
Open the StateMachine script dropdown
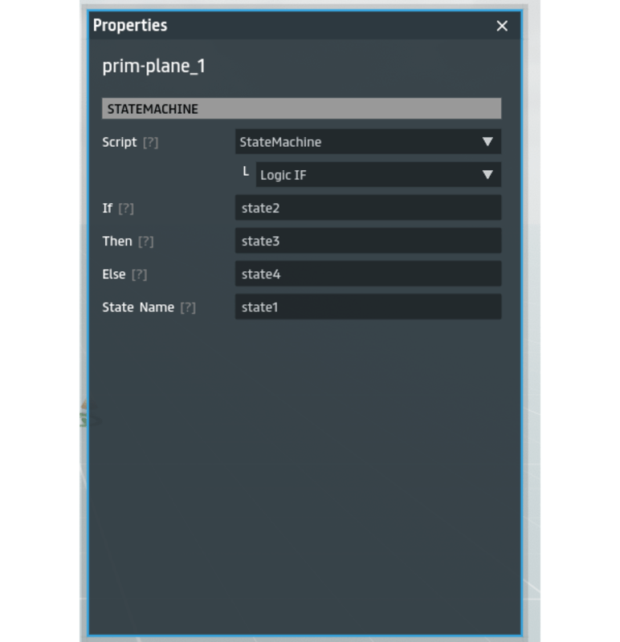[368, 142]
